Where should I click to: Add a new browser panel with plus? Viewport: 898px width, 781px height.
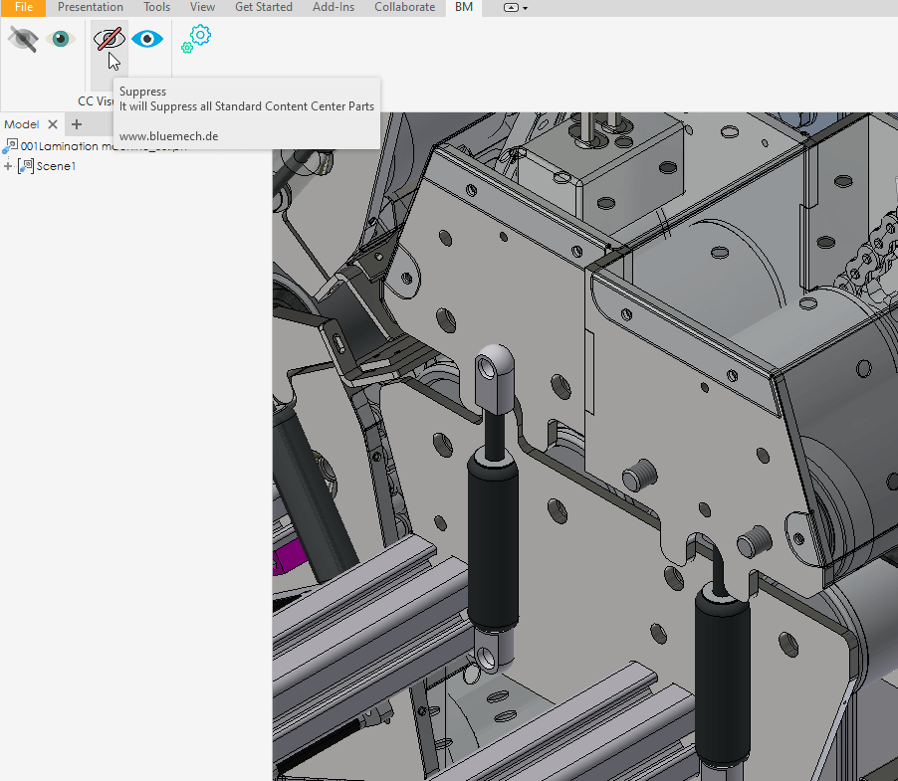(x=77, y=124)
